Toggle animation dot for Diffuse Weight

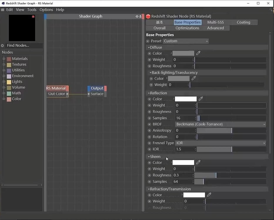tap(149, 60)
